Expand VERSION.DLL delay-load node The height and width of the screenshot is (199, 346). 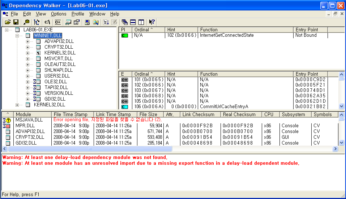point(27,93)
